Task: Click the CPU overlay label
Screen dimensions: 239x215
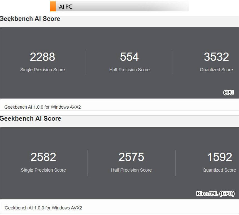Action: click(228, 93)
